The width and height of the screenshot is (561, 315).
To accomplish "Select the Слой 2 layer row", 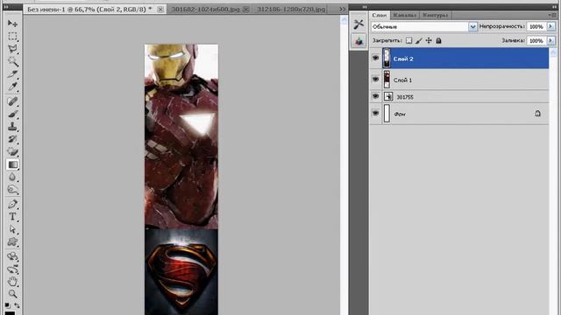I will tap(459, 59).
